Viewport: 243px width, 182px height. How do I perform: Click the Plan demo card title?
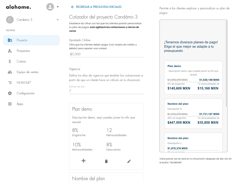click(x=82, y=109)
